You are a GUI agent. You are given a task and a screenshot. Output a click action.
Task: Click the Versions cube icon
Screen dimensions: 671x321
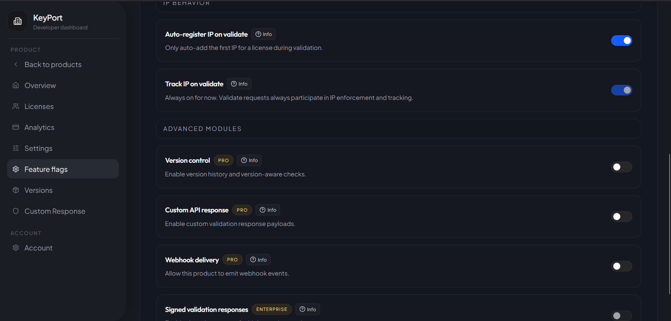tap(16, 190)
